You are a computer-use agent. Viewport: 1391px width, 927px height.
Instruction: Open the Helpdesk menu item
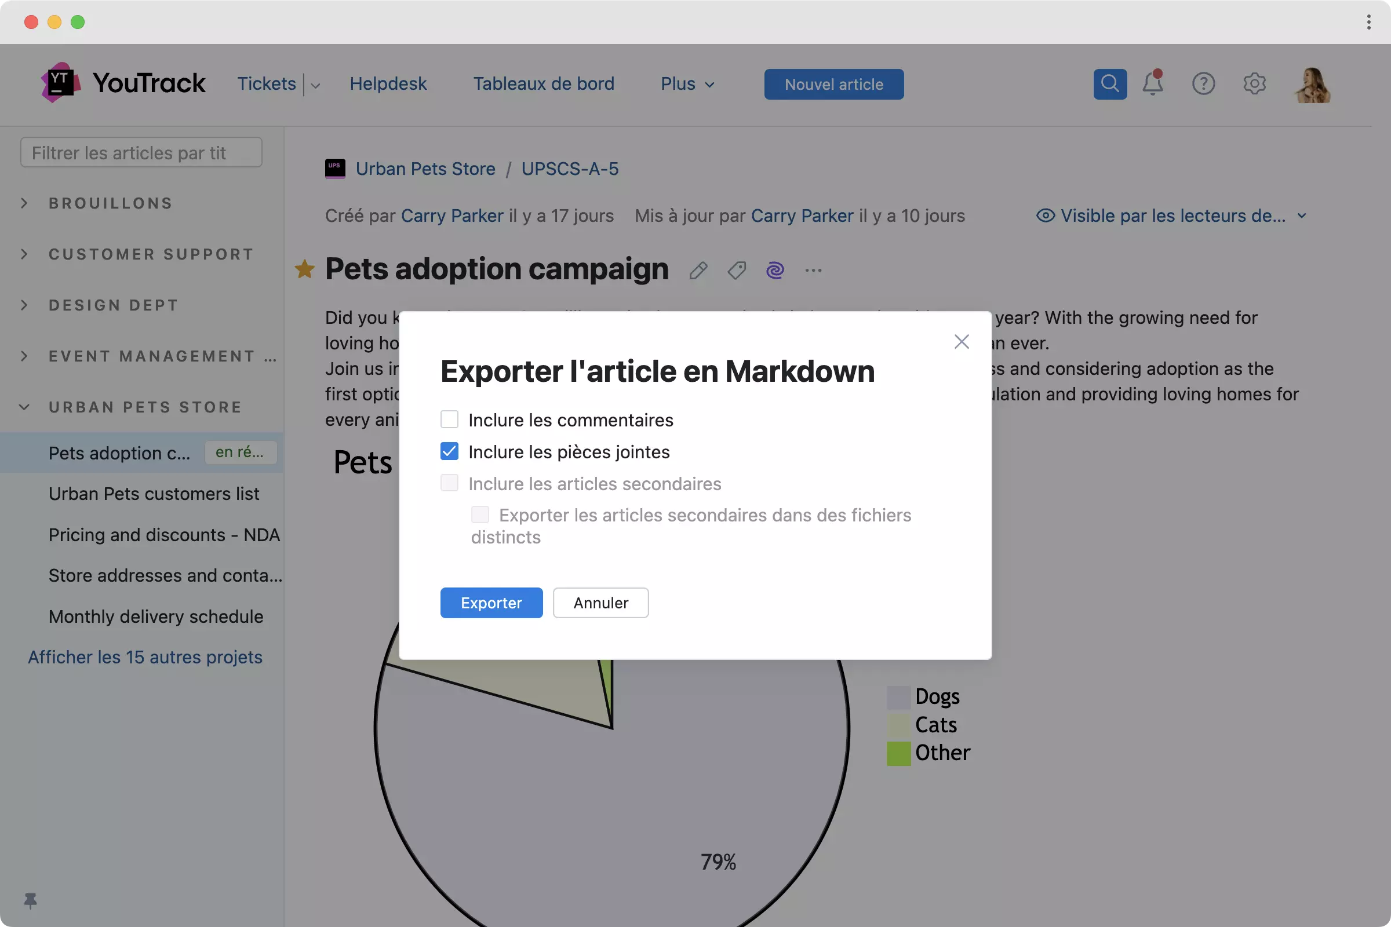click(x=388, y=84)
